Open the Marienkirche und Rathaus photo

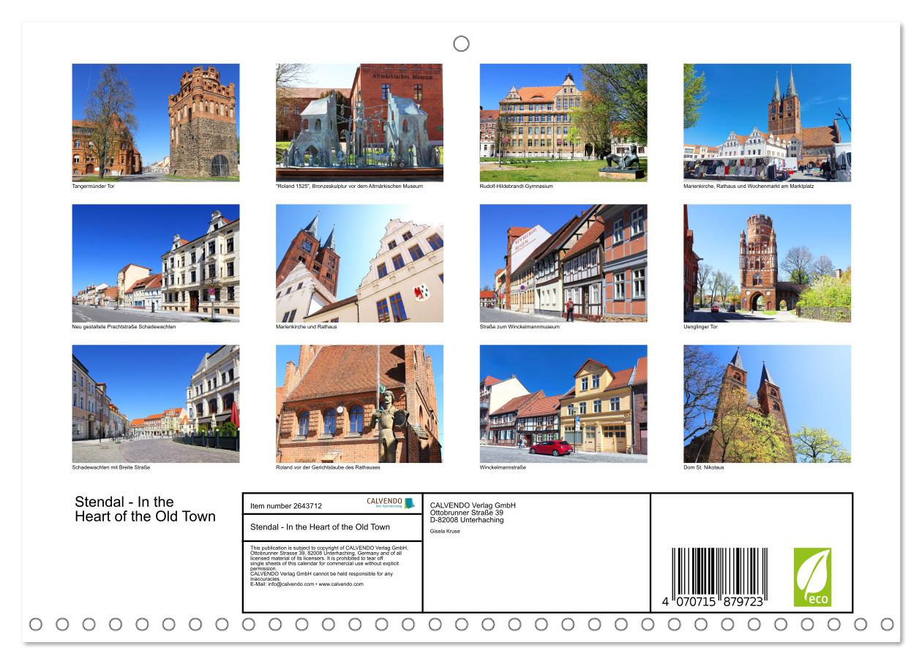point(359,263)
